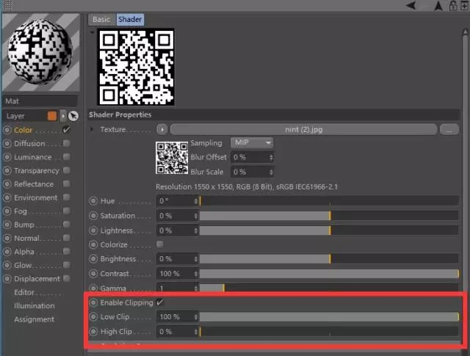470x356 pixels.
Task: Click the High Clip slider bar
Action: pos(329,332)
